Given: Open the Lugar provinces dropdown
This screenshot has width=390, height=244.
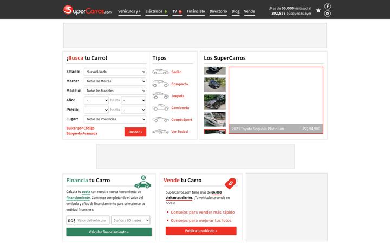Looking at the screenshot, I should 115,119.
